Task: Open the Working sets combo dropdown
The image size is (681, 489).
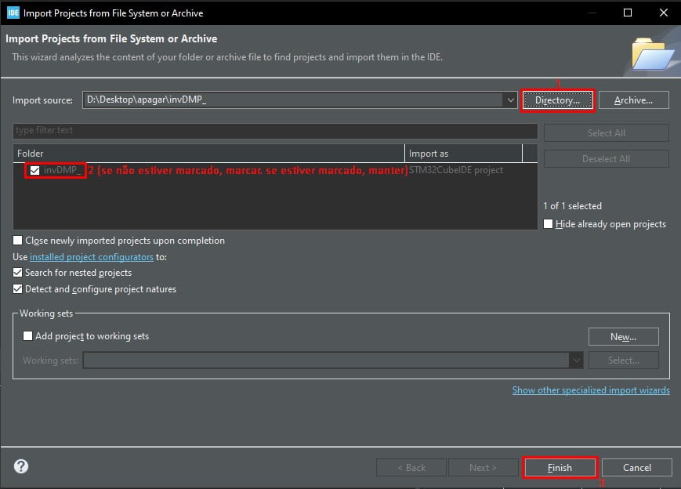Action: [576, 360]
